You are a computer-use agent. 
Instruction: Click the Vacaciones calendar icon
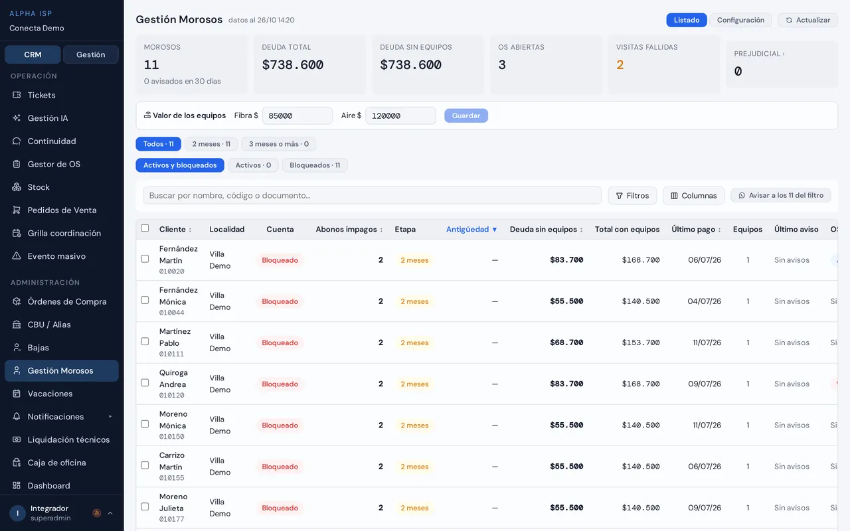pos(17,394)
